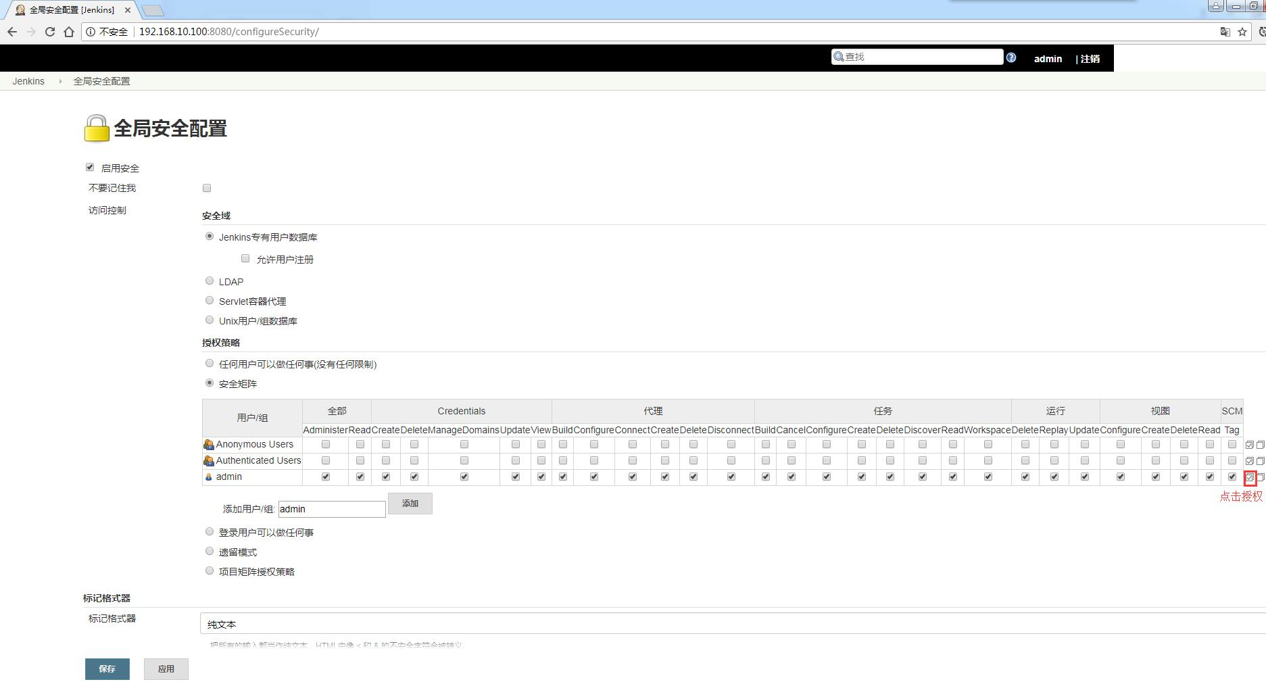The image size is (1266, 682).
Task: Click the yellow padlock security icon
Action: coord(97,128)
